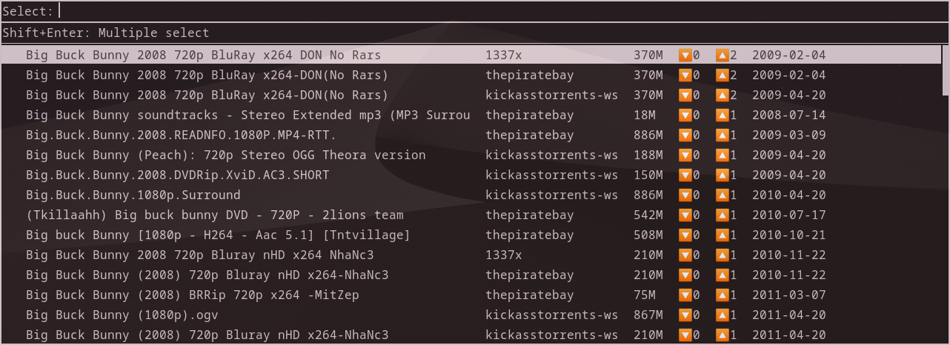The image size is (950, 345).
Task: Select the [1080p - H264 - Aac 5.1] [Tntvillage] entry
Action: 218,235
